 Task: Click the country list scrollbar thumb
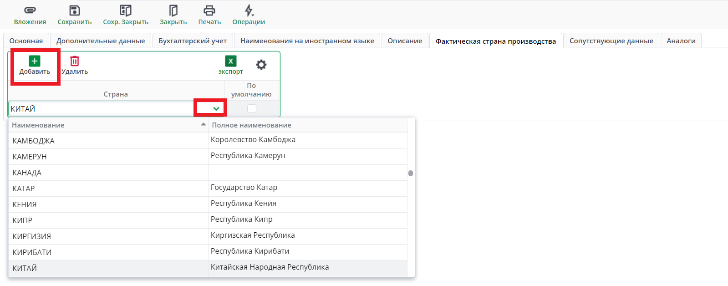[411, 173]
